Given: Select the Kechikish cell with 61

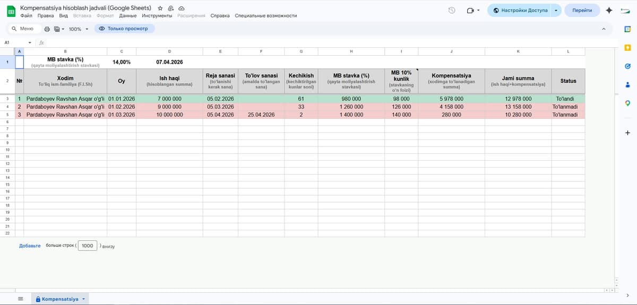Looking at the screenshot, I should [301, 99].
